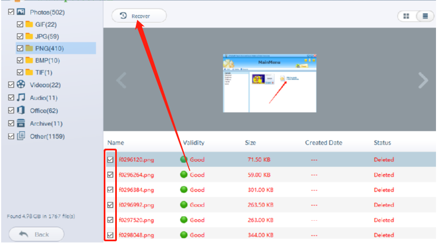Show previous preview image arrow
440x243 pixels.
pos(121,81)
